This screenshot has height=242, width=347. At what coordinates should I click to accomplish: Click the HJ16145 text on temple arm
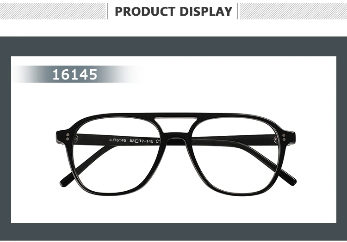tap(117, 140)
